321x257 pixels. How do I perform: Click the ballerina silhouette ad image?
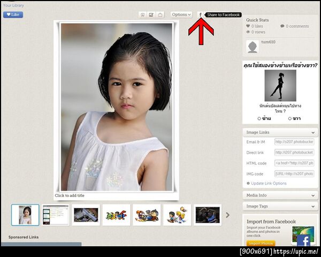point(280,86)
